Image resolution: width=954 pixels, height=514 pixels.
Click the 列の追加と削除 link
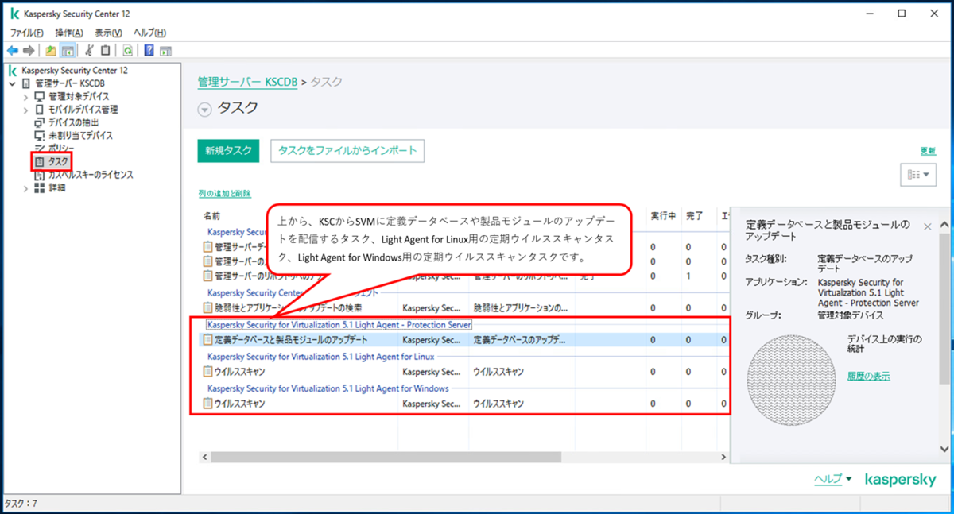pos(224,193)
